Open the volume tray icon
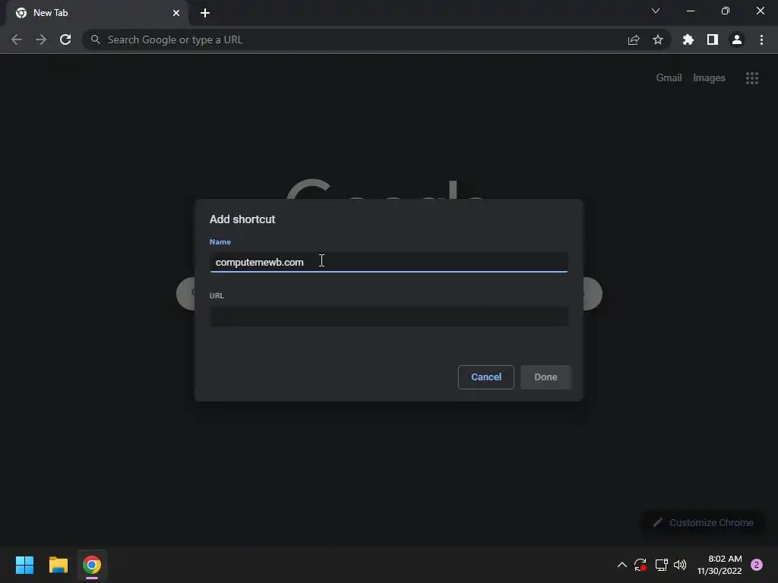Image resolution: width=778 pixels, height=583 pixels. coord(680,565)
